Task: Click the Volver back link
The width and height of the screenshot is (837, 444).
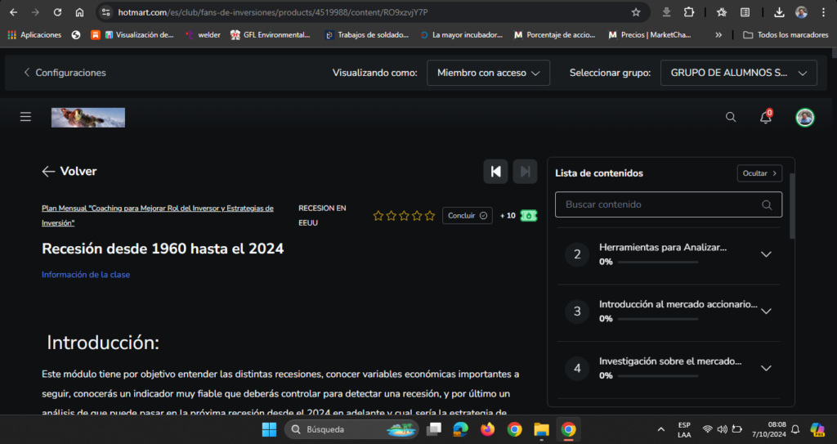Action: click(69, 171)
